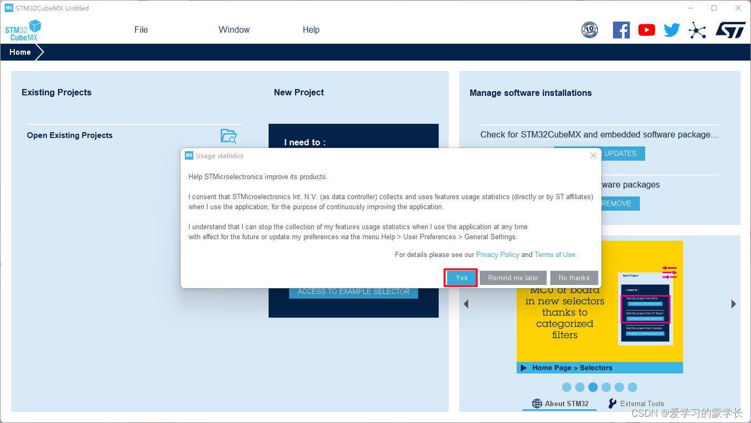751x423 pixels.
Task: Show the next carousel slide with the right arrow
Action: click(x=734, y=304)
